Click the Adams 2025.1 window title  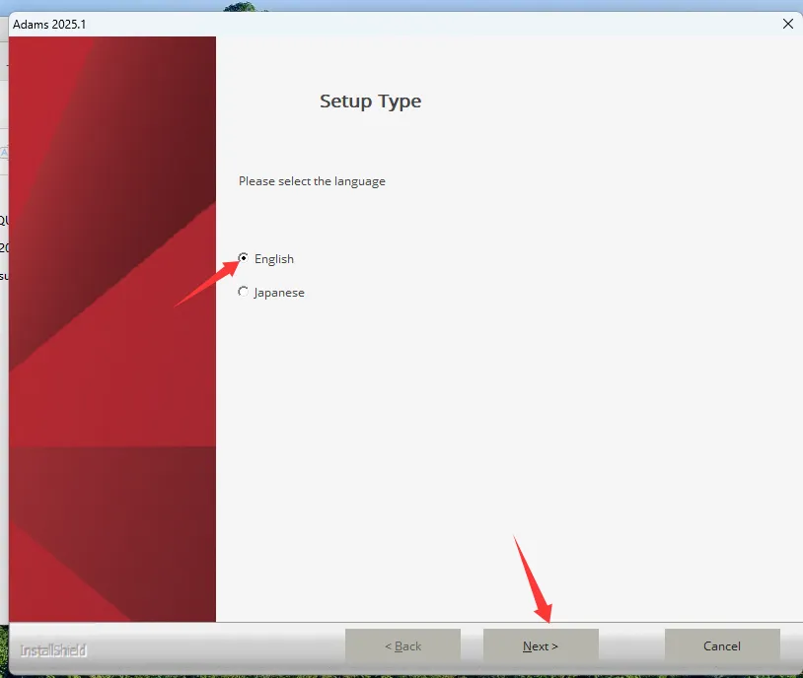pyautogui.click(x=49, y=25)
